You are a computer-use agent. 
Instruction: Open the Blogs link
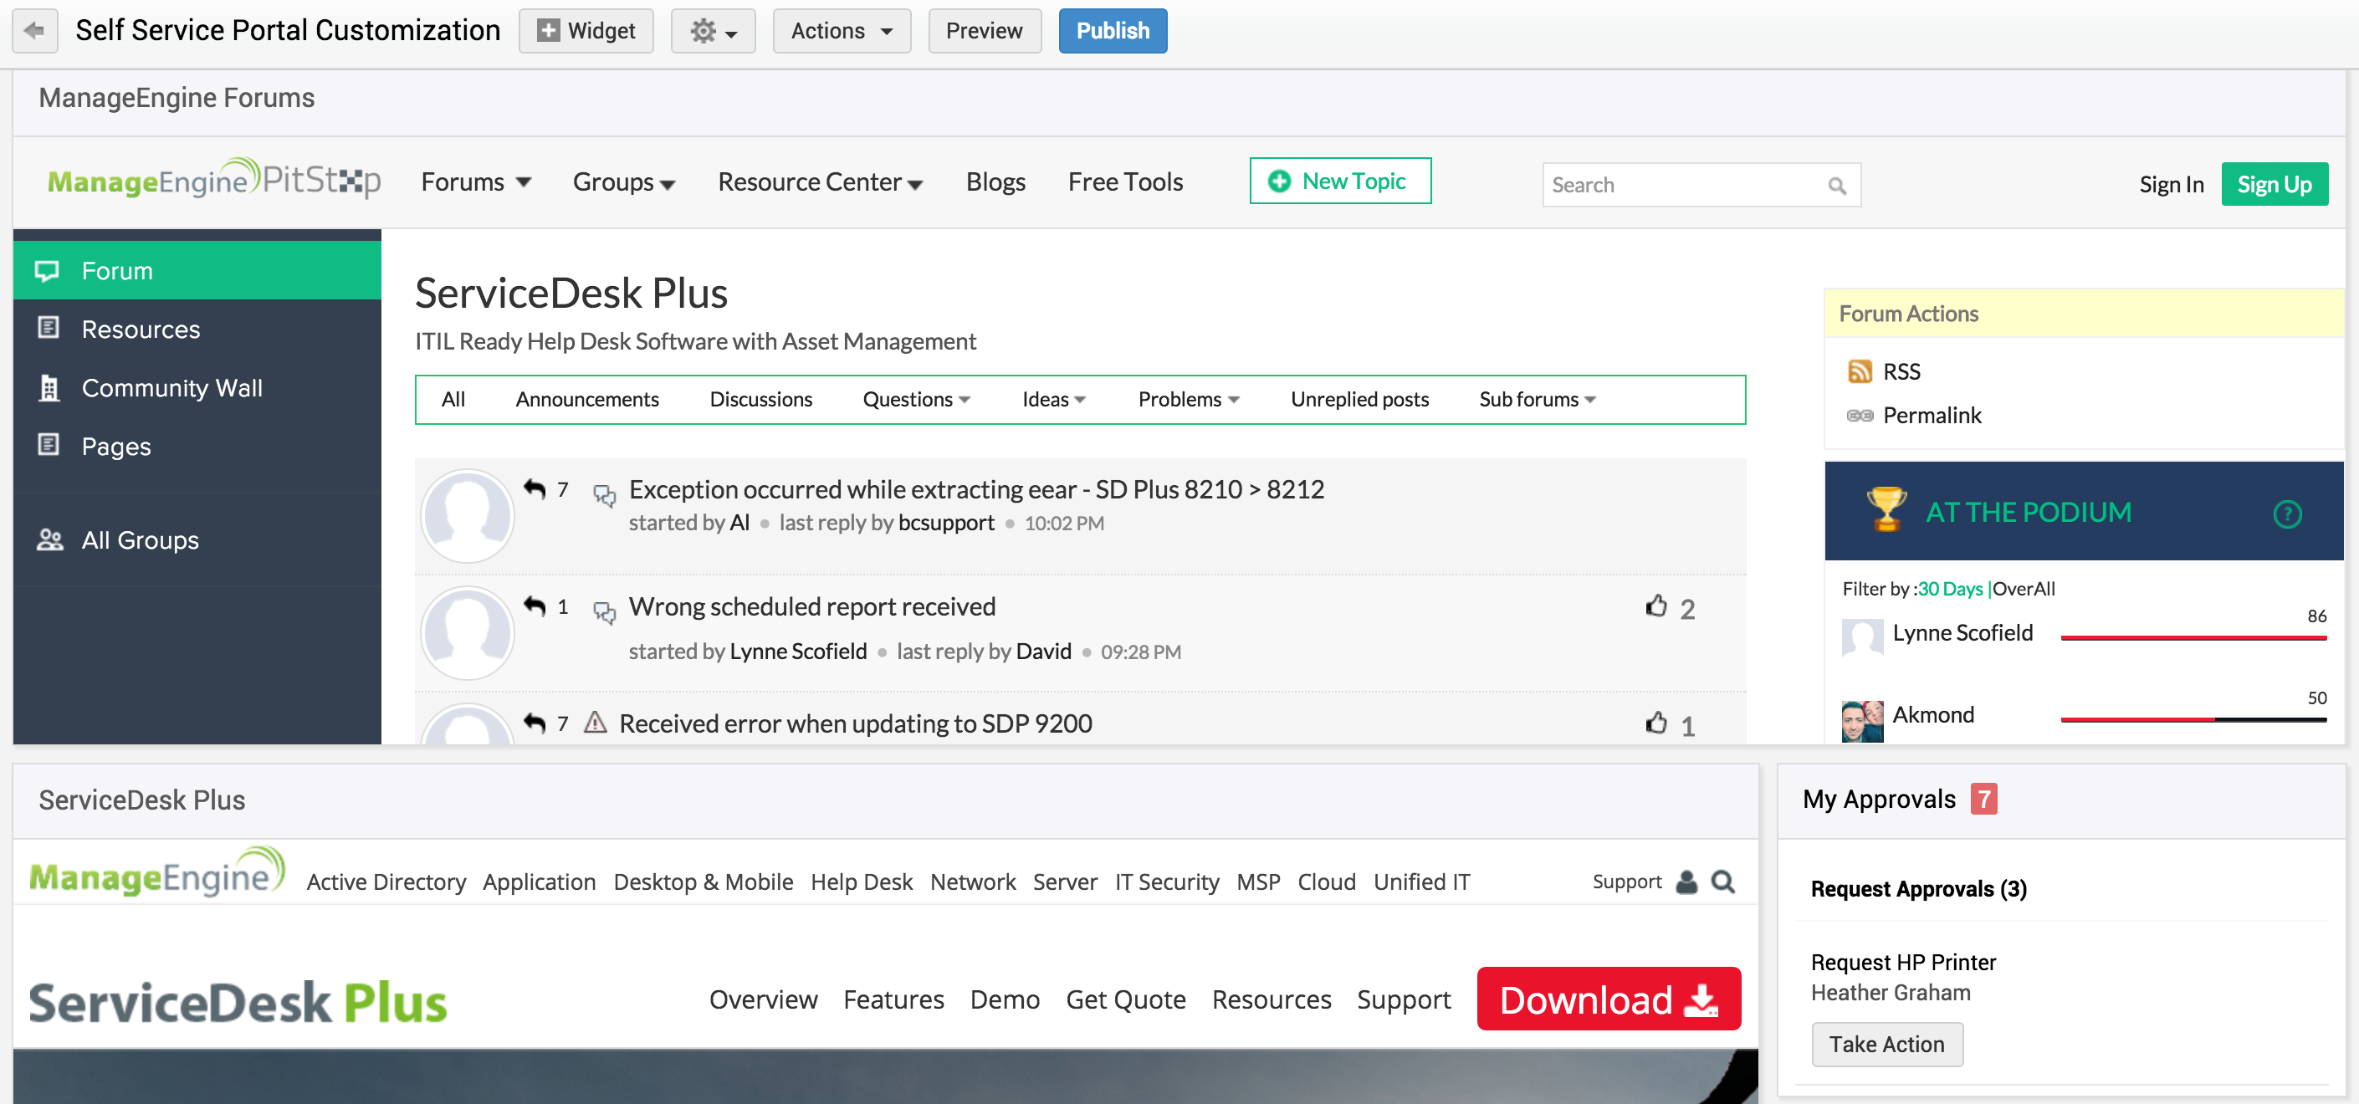point(995,182)
